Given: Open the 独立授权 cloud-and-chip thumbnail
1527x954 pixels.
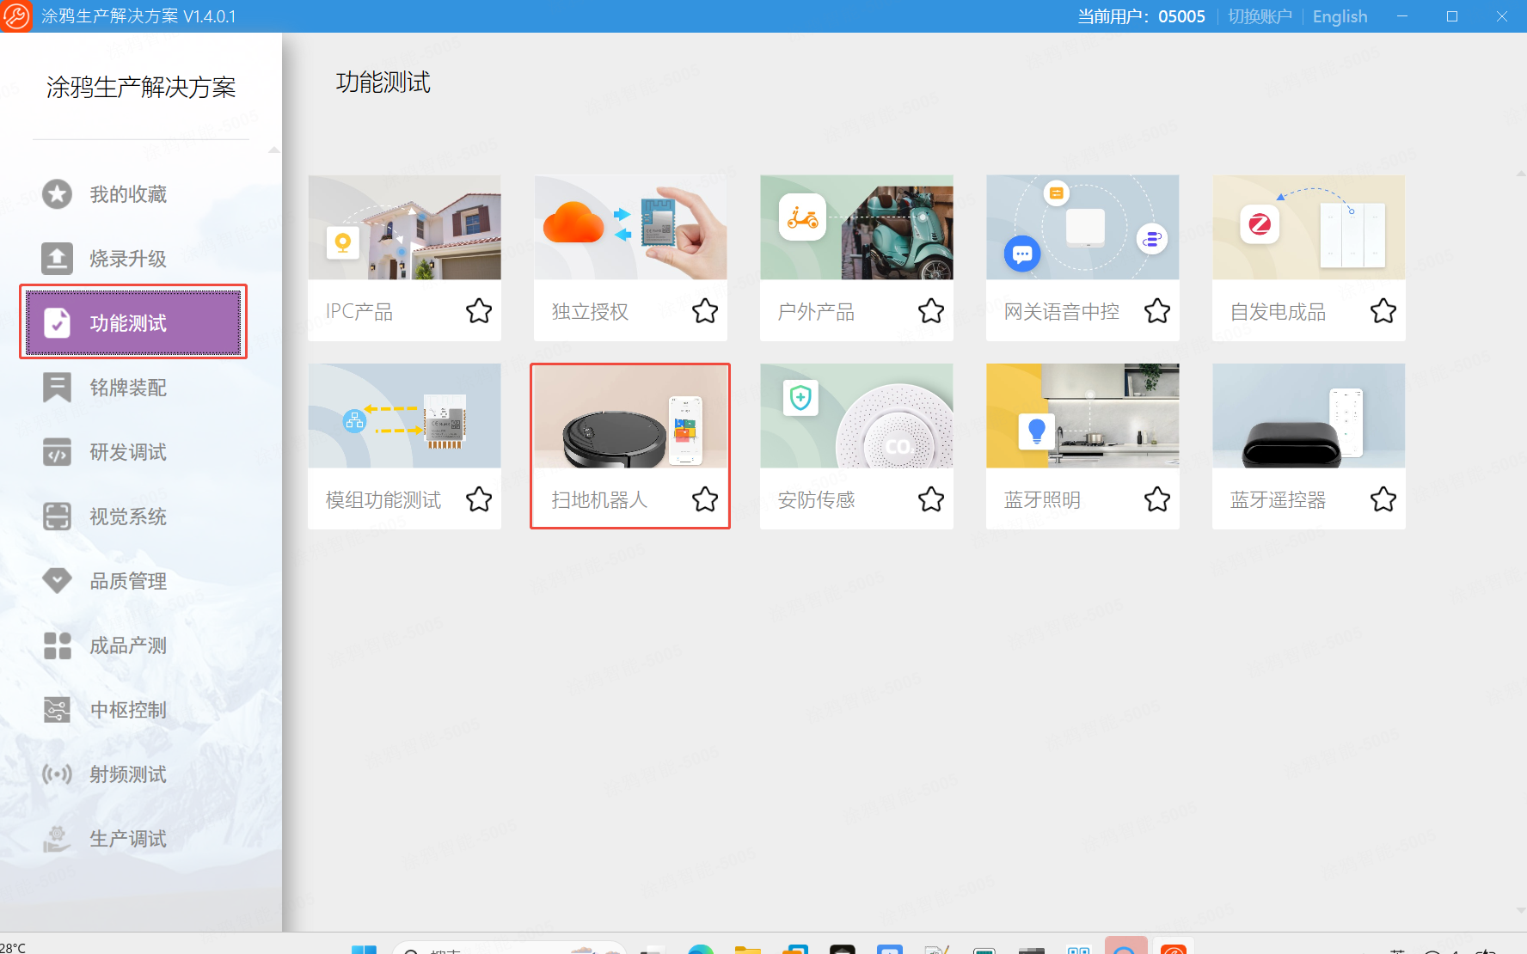Looking at the screenshot, I should coord(631,228).
